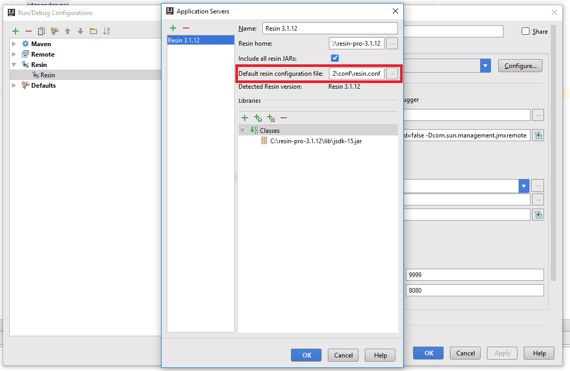Click vertical scrollbar of Run/Debug window
This screenshot has width=570, height=371.
[553, 153]
